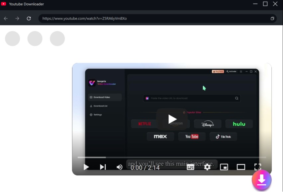The width and height of the screenshot is (283, 193).
Task: Go back to the previous page
Action: tap(6, 18)
